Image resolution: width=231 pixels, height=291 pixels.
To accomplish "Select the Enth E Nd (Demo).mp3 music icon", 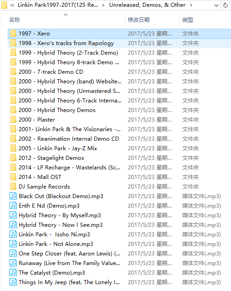I will (13, 206).
